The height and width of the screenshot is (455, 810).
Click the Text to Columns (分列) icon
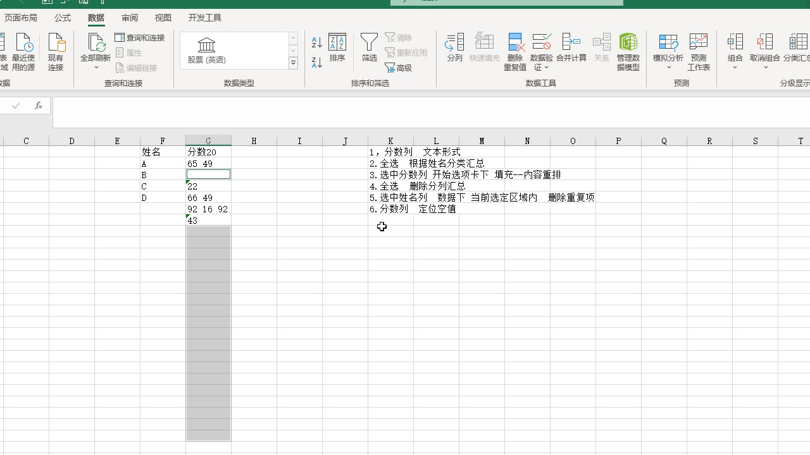point(454,47)
